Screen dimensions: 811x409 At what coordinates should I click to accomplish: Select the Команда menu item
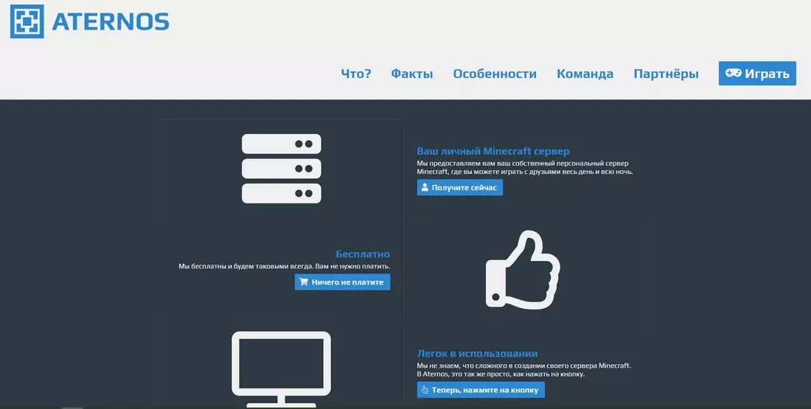pyautogui.click(x=585, y=74)
